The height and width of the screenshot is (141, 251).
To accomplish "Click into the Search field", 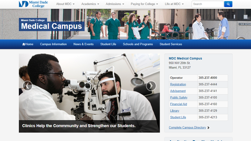I will click(207, 4).
